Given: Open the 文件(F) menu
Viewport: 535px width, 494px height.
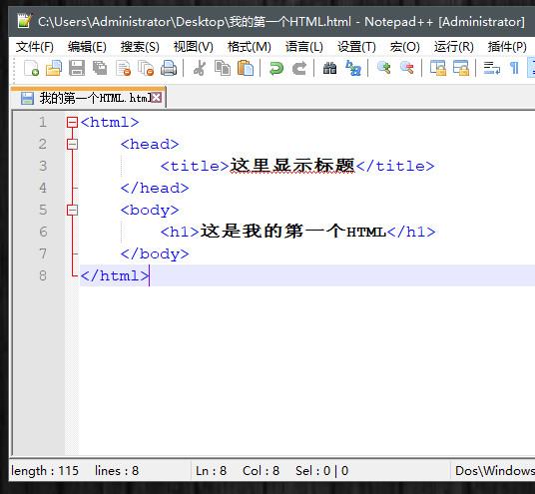Looking at the screenshot, I should (x=35, y=47).
